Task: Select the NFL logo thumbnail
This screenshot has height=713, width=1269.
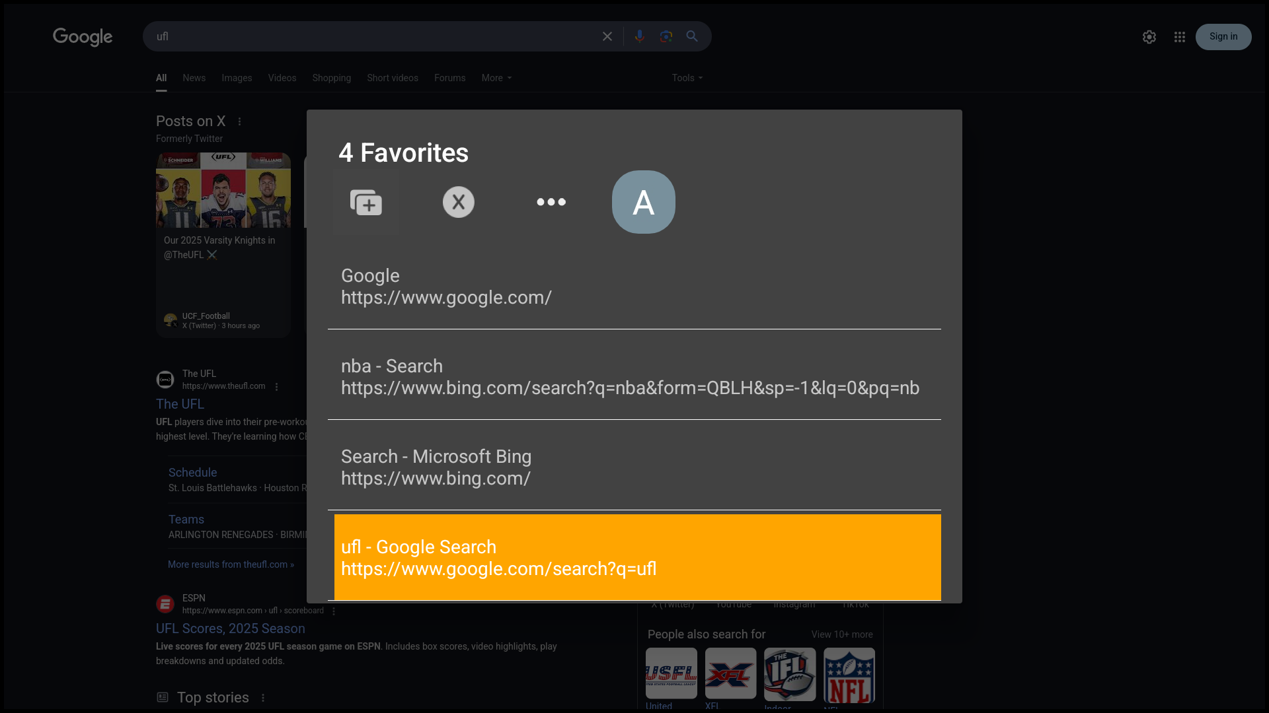Action: (849, 675)
